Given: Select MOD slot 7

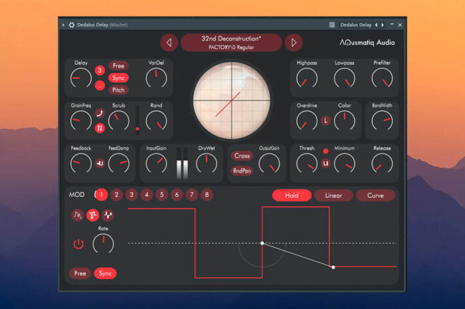Looking at the screenshot, I should (192, 195).
